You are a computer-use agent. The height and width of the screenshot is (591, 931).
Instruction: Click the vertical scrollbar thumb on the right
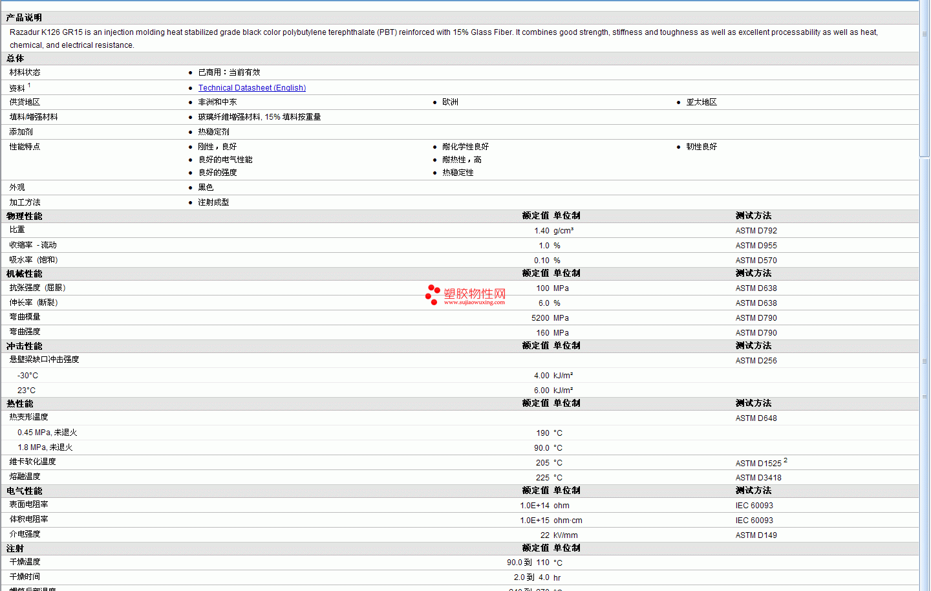click(925, 79)
